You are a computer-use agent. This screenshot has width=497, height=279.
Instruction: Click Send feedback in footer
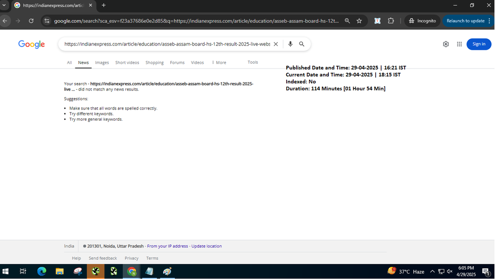(103, 258)
